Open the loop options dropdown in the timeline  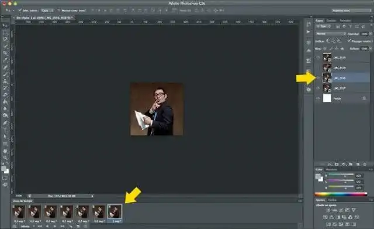tap(27, 226)
